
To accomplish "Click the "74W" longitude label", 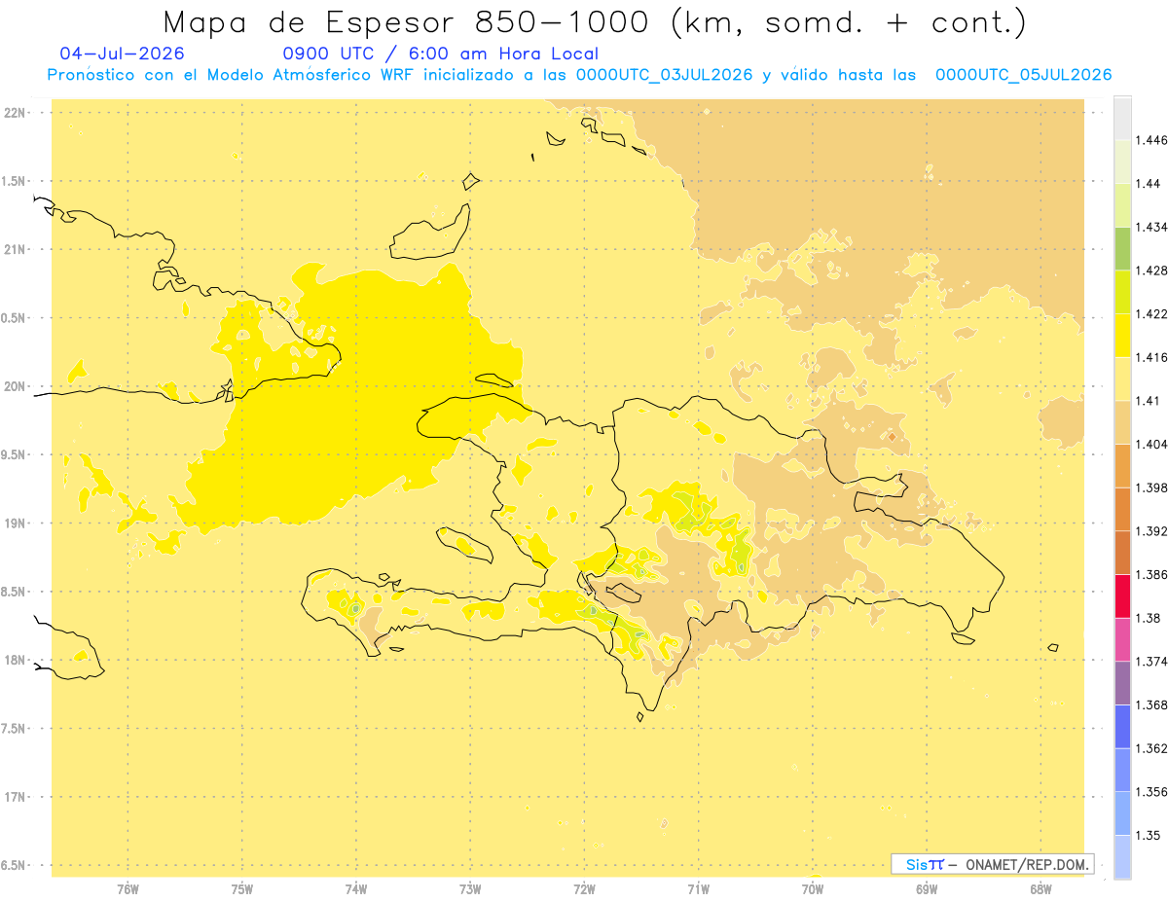I will [356, 888].
